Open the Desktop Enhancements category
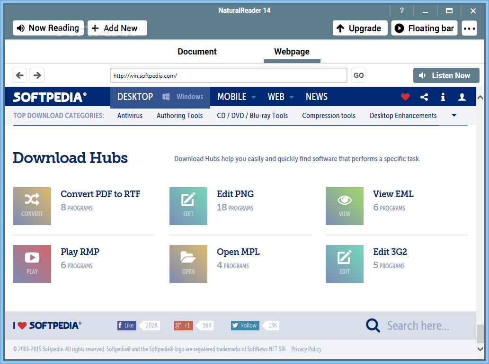The width and height of the screenshot is (489, 364). tap(403, 116)
